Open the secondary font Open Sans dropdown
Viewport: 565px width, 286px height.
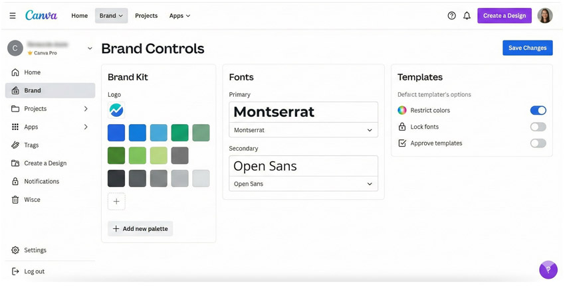(x=303, y=184)
